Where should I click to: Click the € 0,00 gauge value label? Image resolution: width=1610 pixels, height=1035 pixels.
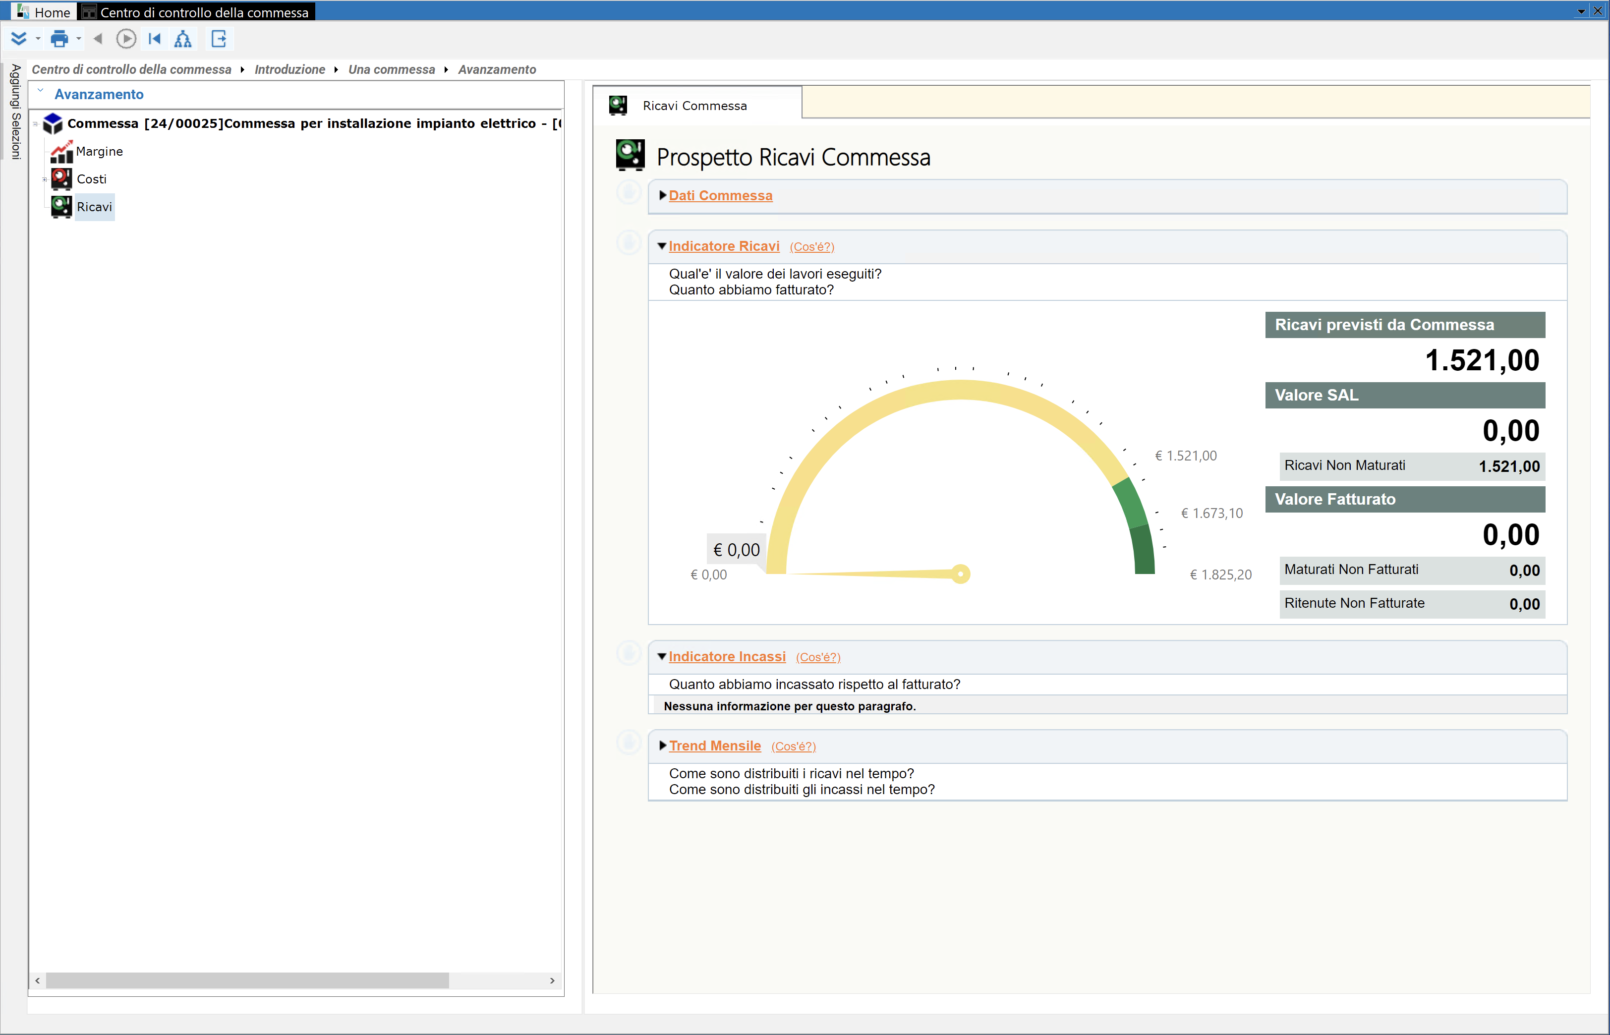pyautogui.click(x=737, y=550)
